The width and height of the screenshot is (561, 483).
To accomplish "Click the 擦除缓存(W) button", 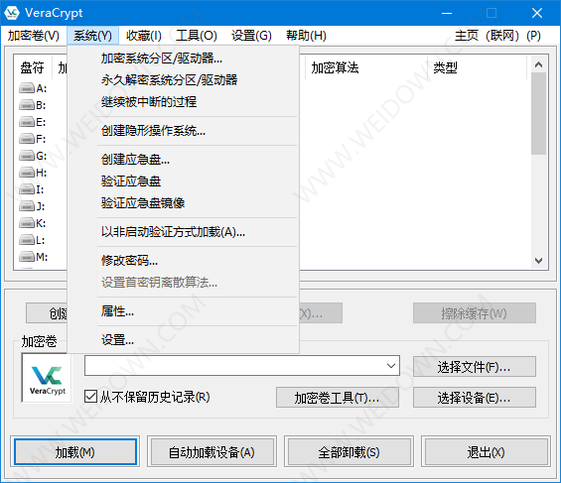I will click(x=475, y=313).
